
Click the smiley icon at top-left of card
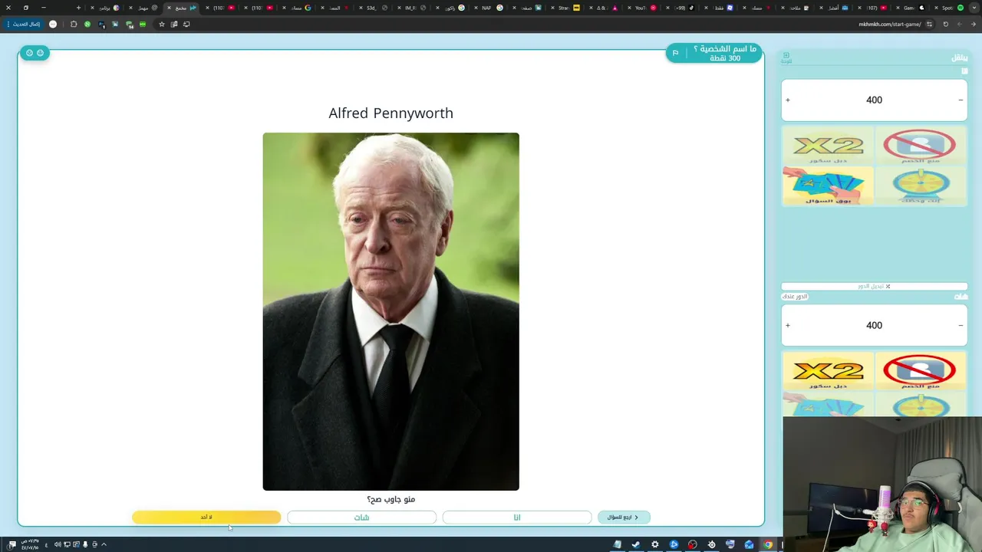[x=40, y=53]
